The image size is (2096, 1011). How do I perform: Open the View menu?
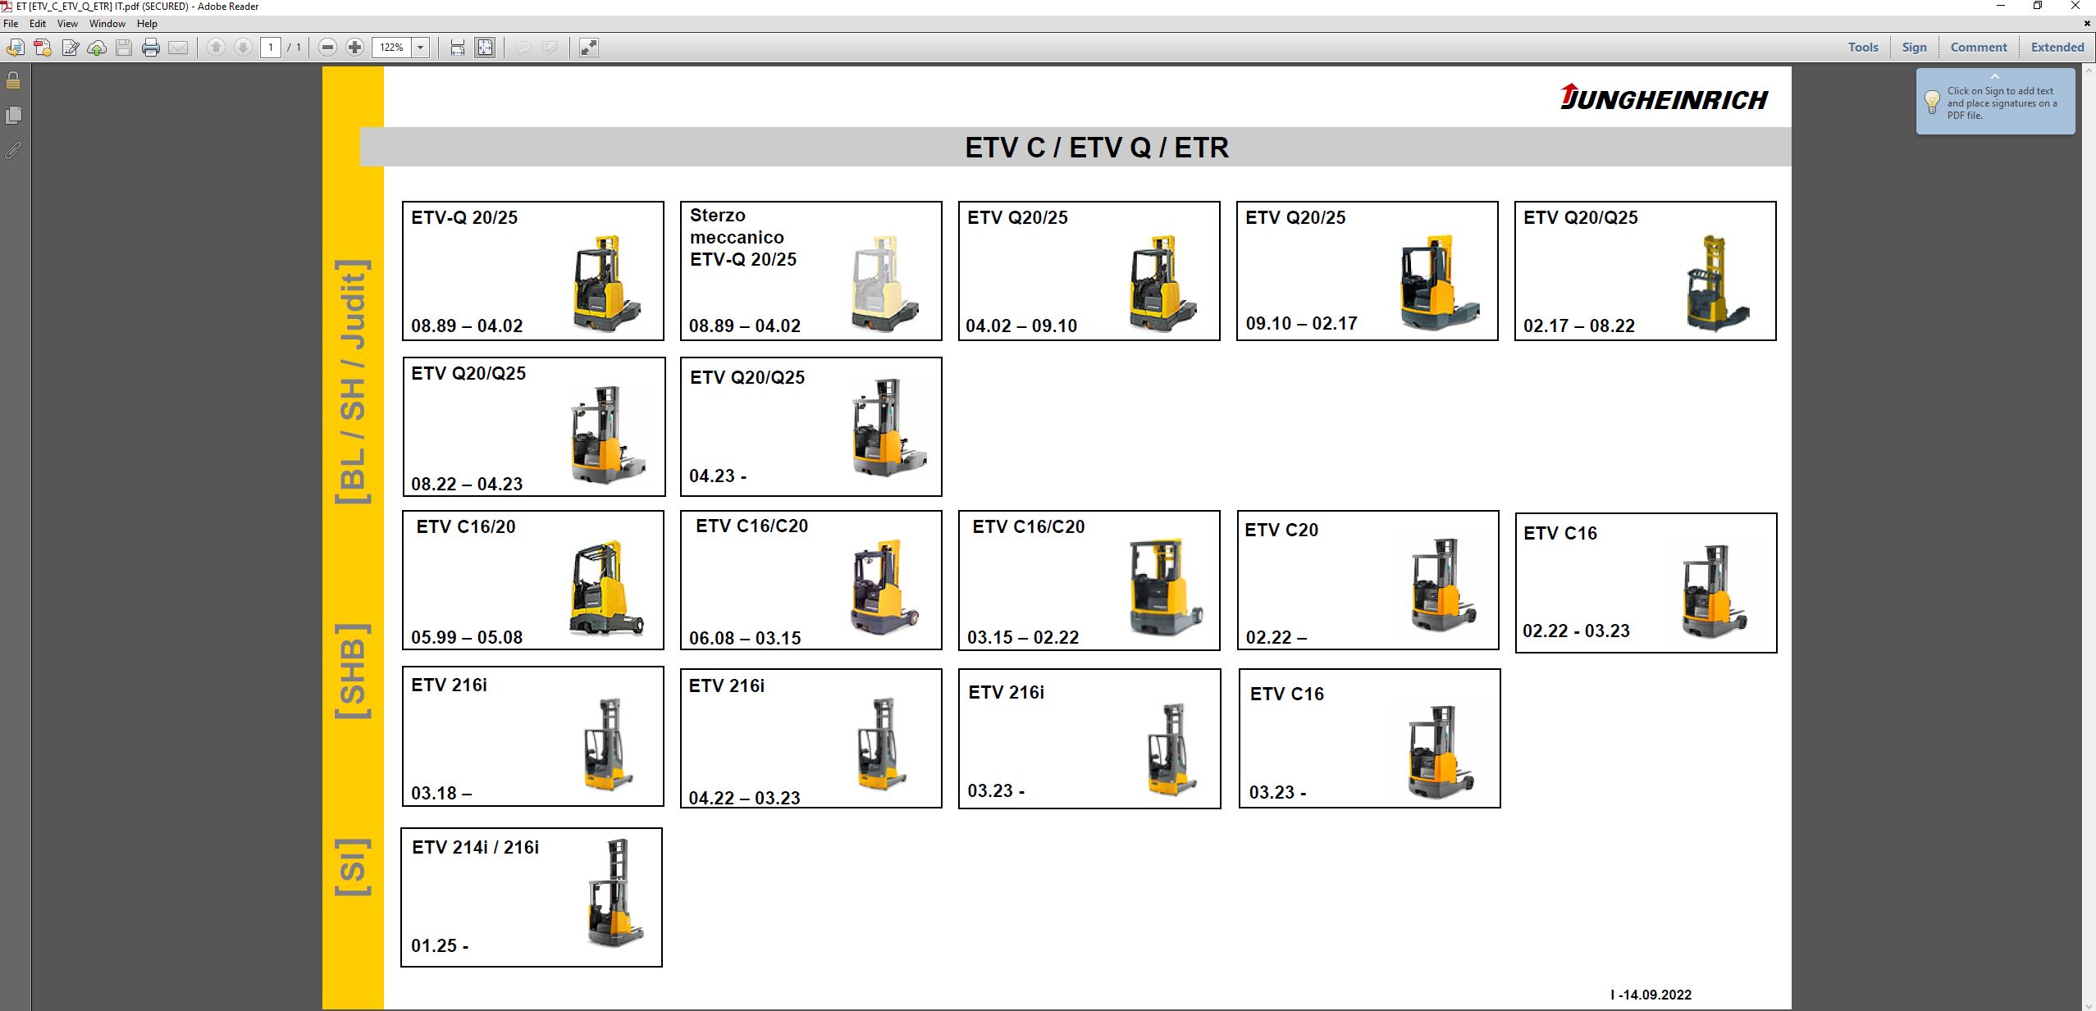point(67,24)
